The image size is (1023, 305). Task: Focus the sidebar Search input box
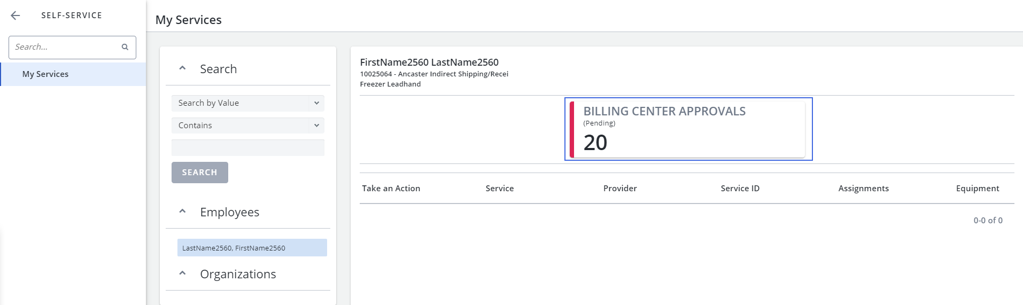tap(65, 47)
